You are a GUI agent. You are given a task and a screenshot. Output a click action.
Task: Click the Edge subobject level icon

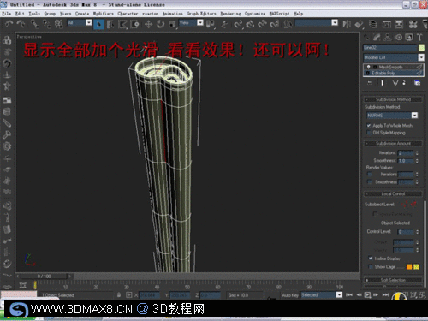click(413, 204)
